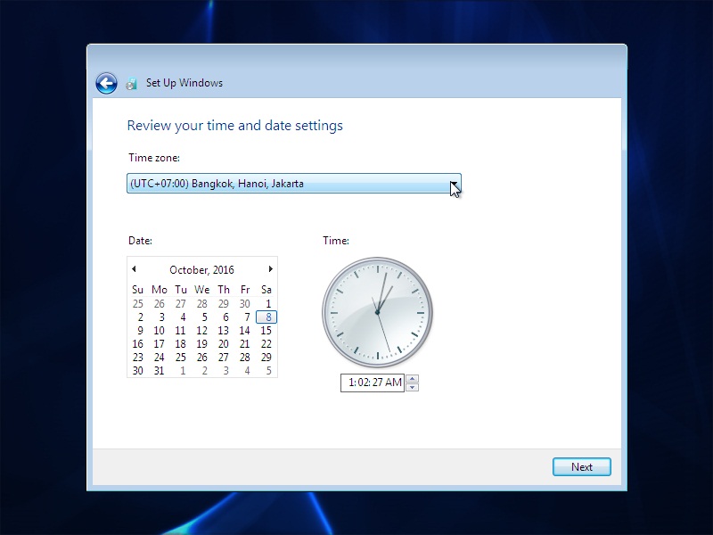Select October 10 in the calendar
Screen dimensions: 713x535
click(159, 330)
